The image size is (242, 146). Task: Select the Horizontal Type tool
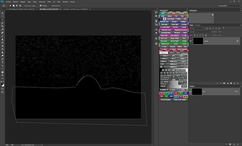3,62
